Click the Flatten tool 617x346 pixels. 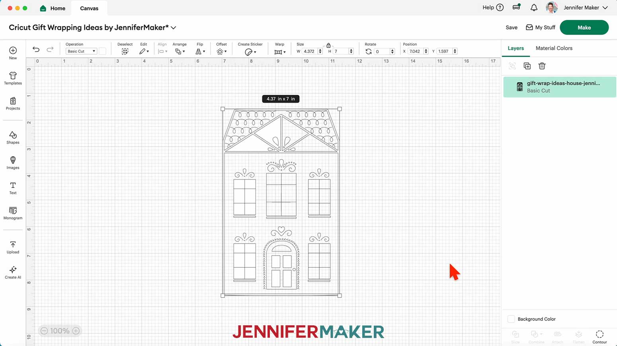pos(578,336)
